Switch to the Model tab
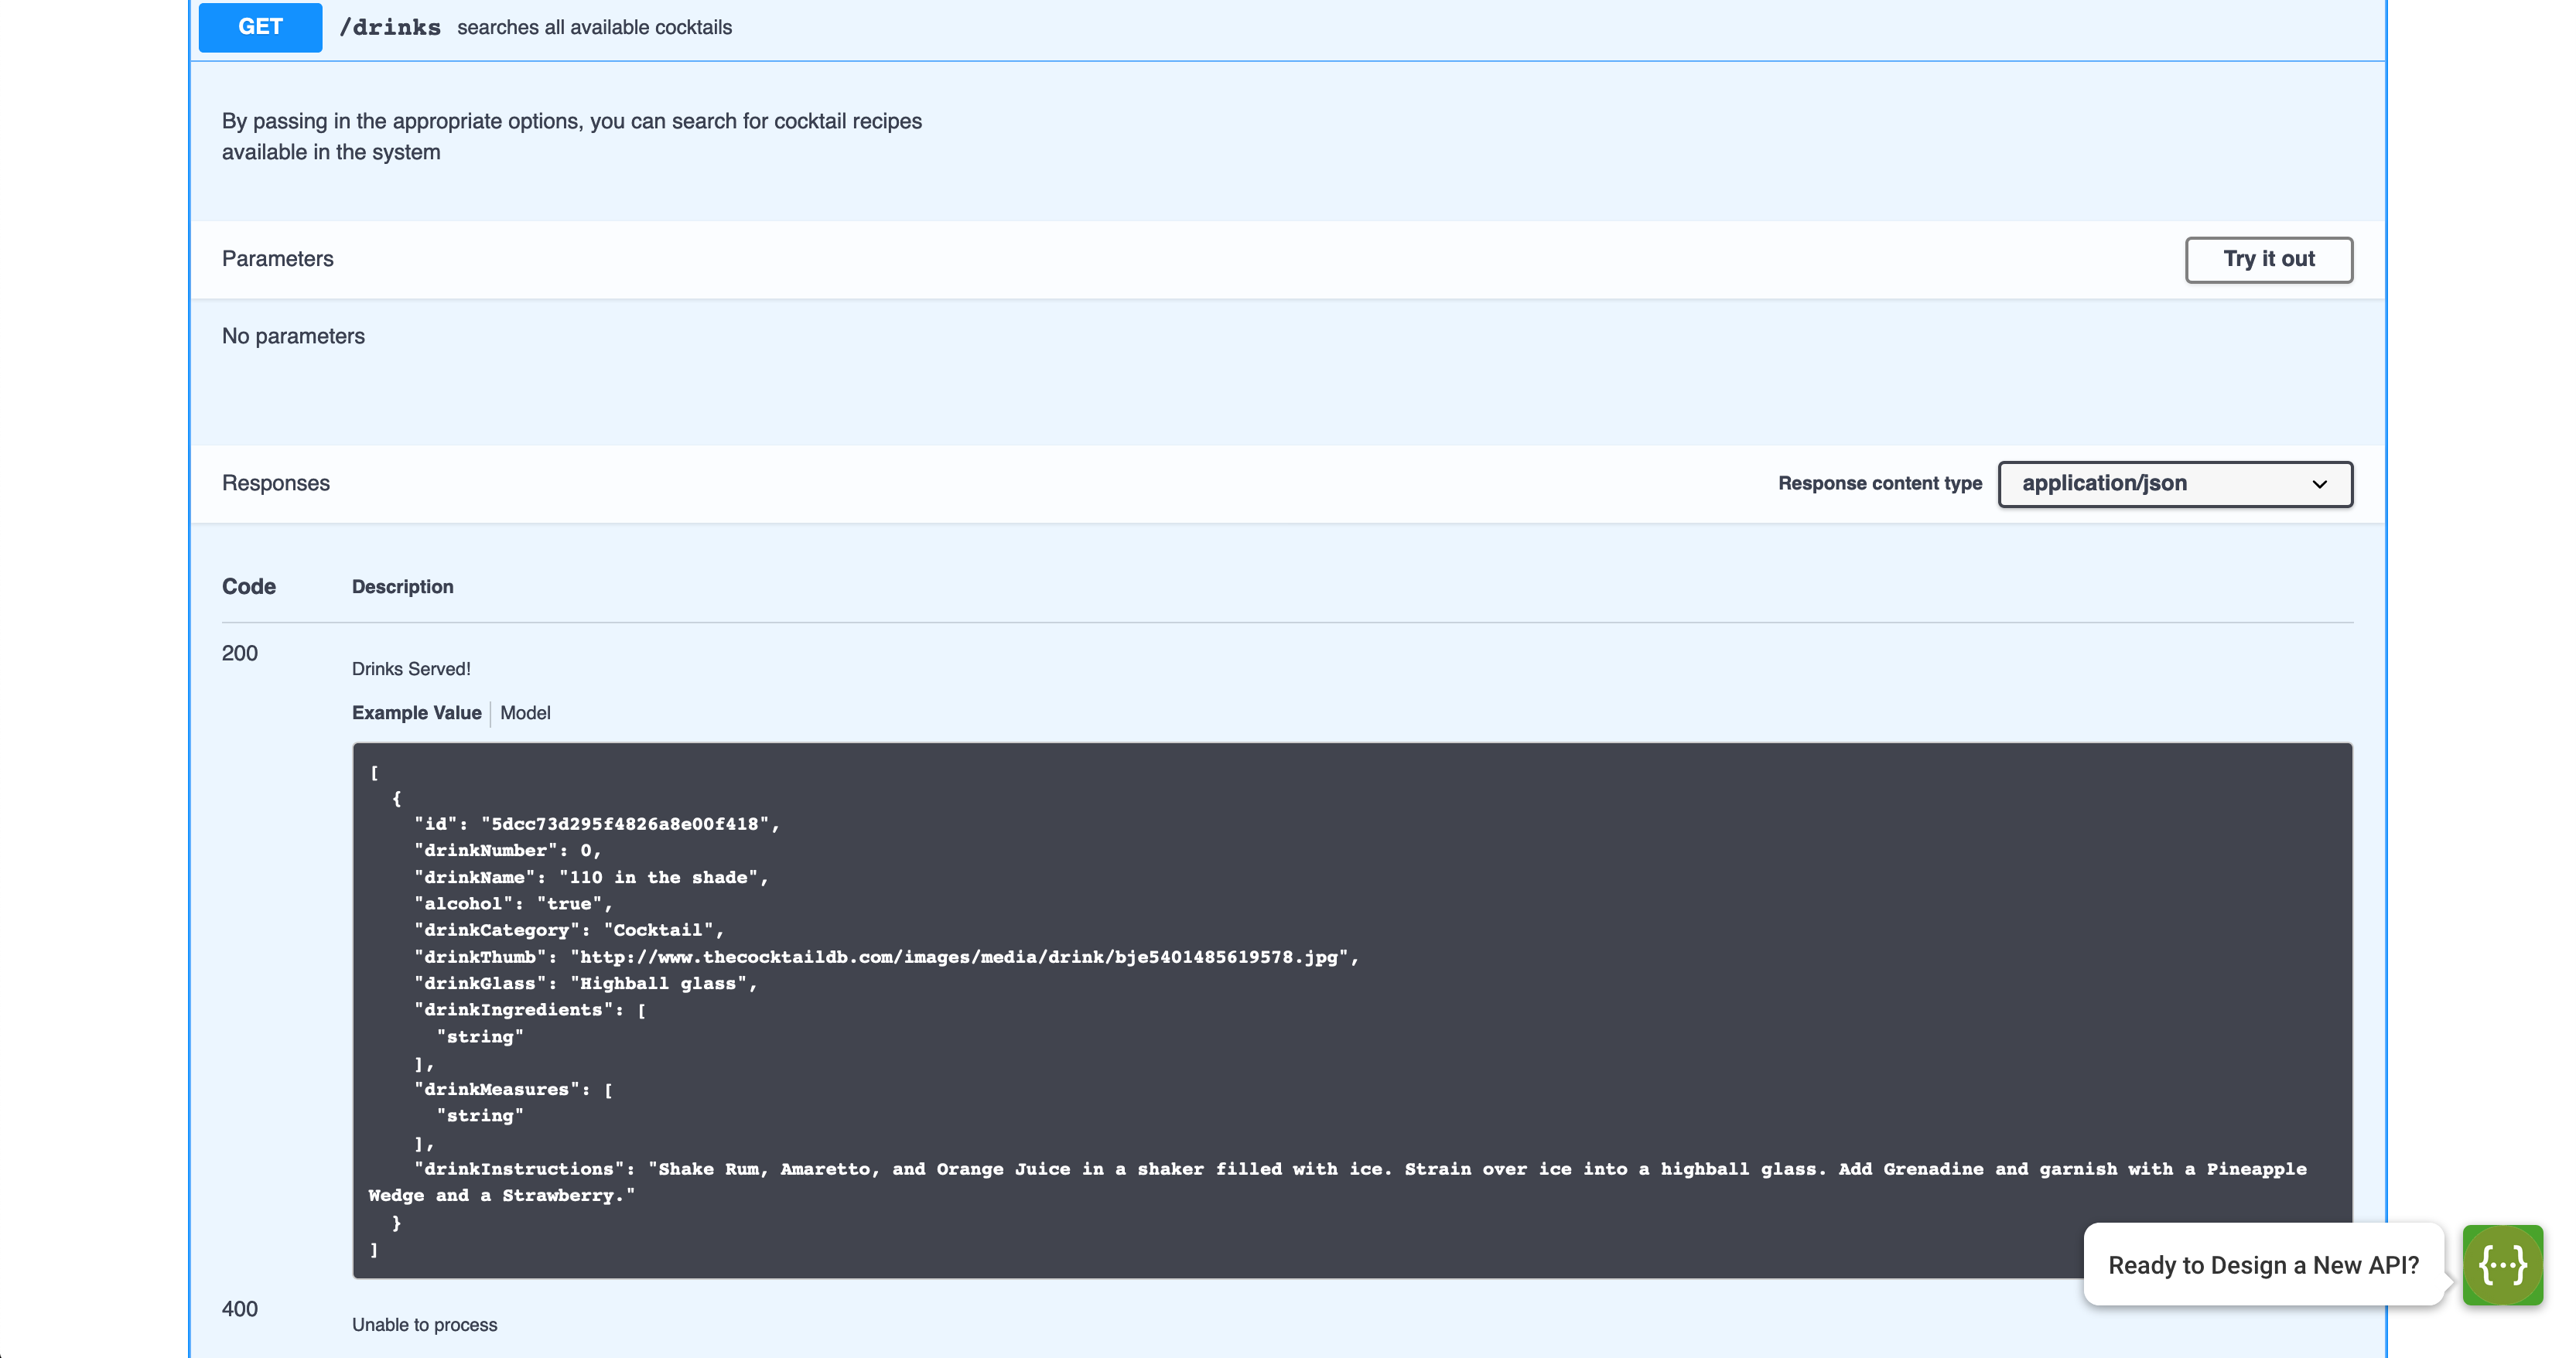 tap(525, 713)
